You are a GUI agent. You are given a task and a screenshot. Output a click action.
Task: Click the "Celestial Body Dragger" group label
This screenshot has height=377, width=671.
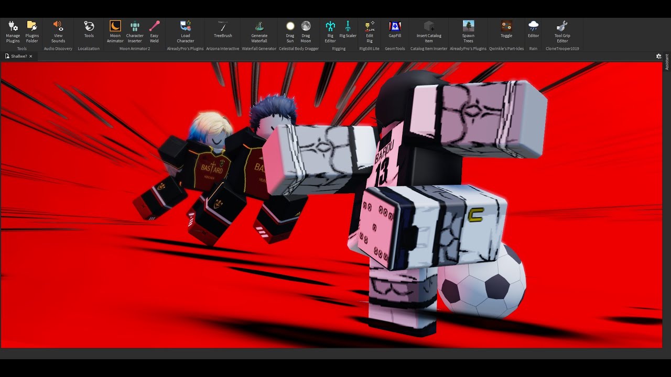tap(299, 49)
